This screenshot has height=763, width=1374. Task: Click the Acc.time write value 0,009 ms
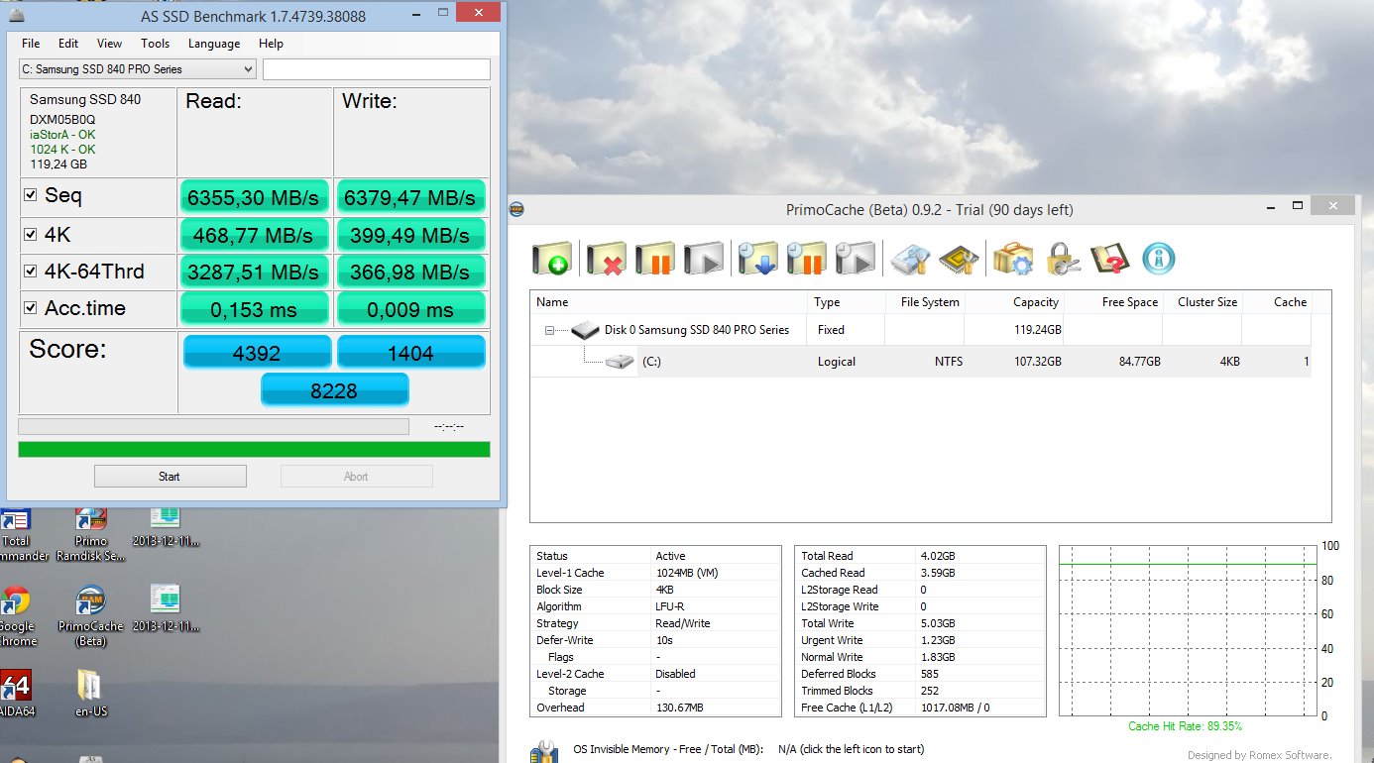point(410,309)
